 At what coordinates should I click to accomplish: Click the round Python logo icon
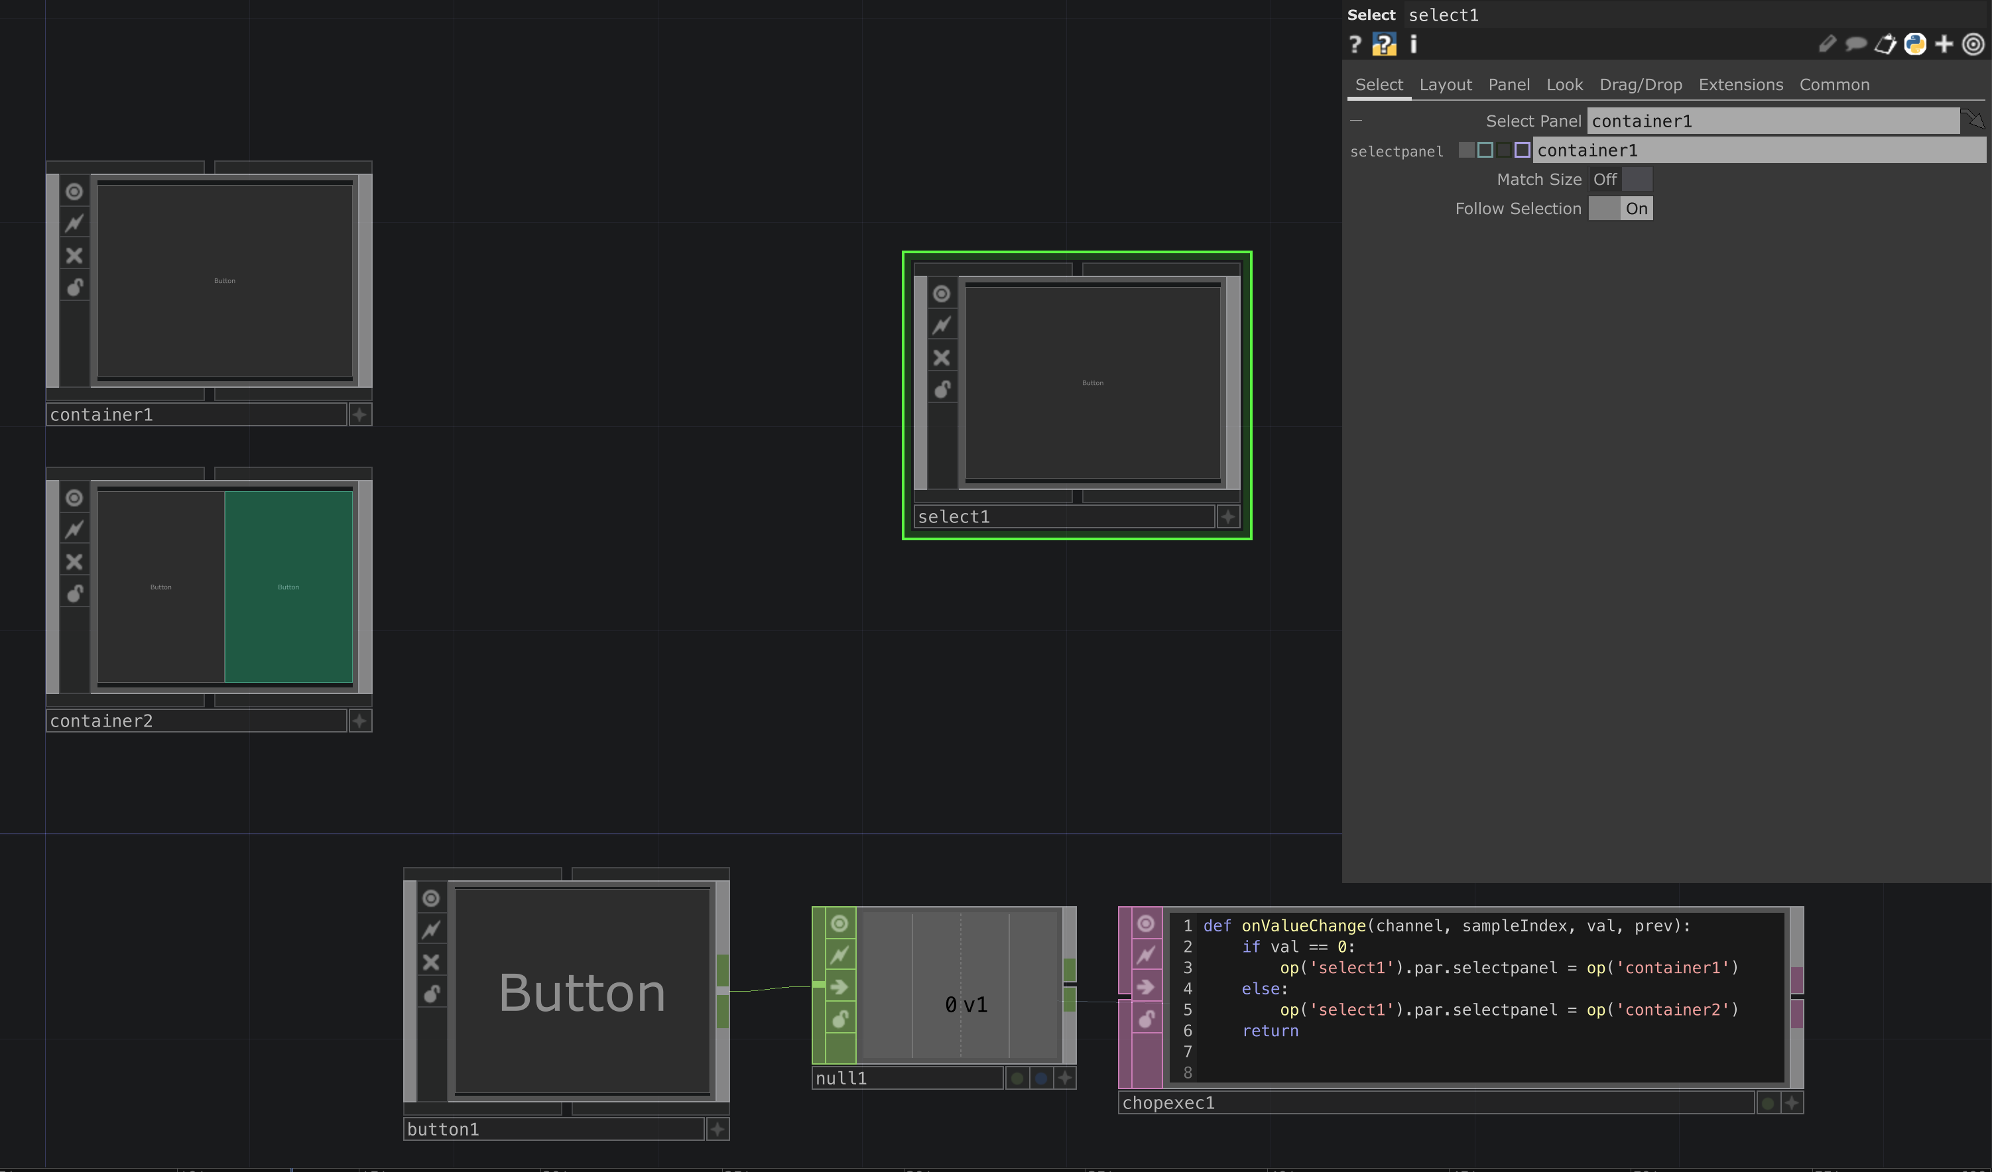[1914, 44]
